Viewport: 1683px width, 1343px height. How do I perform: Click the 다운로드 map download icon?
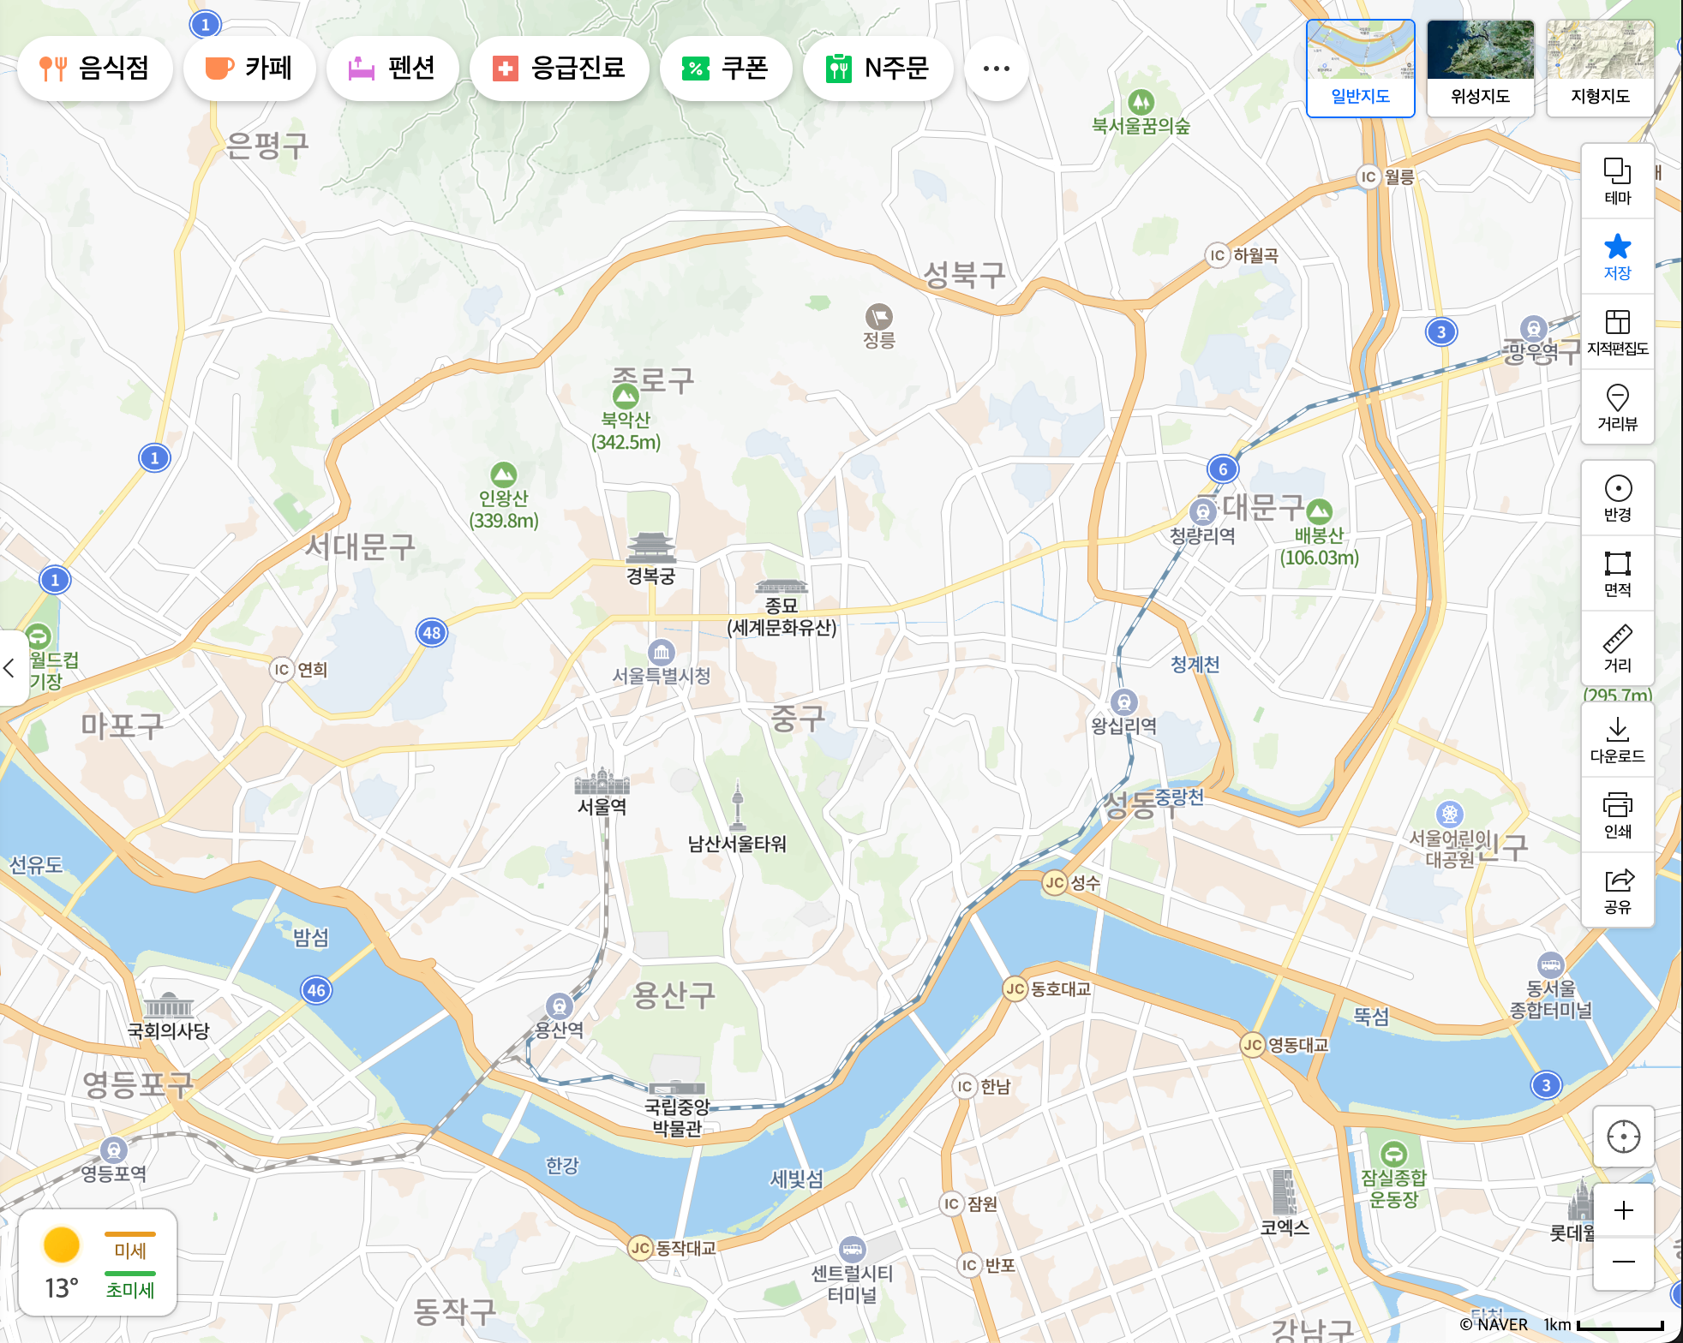click(x=1617, y=739)
